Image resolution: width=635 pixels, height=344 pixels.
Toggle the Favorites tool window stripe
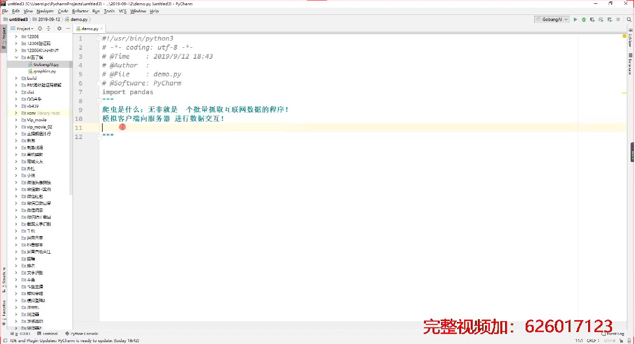pyautogui.click(x=3, y=312)
